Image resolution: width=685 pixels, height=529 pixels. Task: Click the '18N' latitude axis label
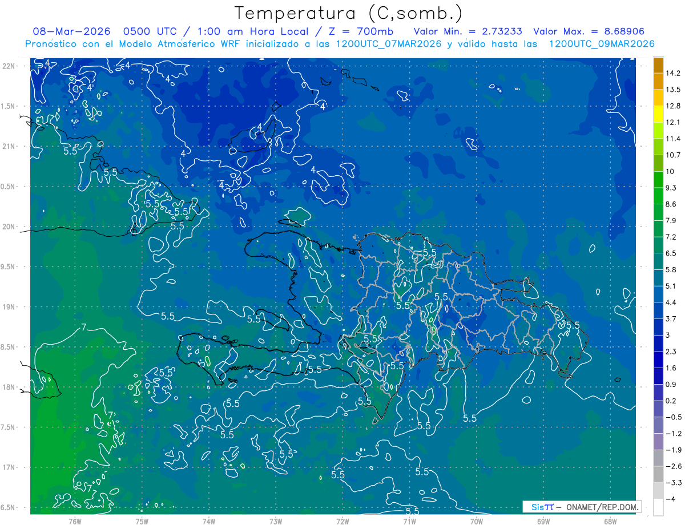(9, 387)
